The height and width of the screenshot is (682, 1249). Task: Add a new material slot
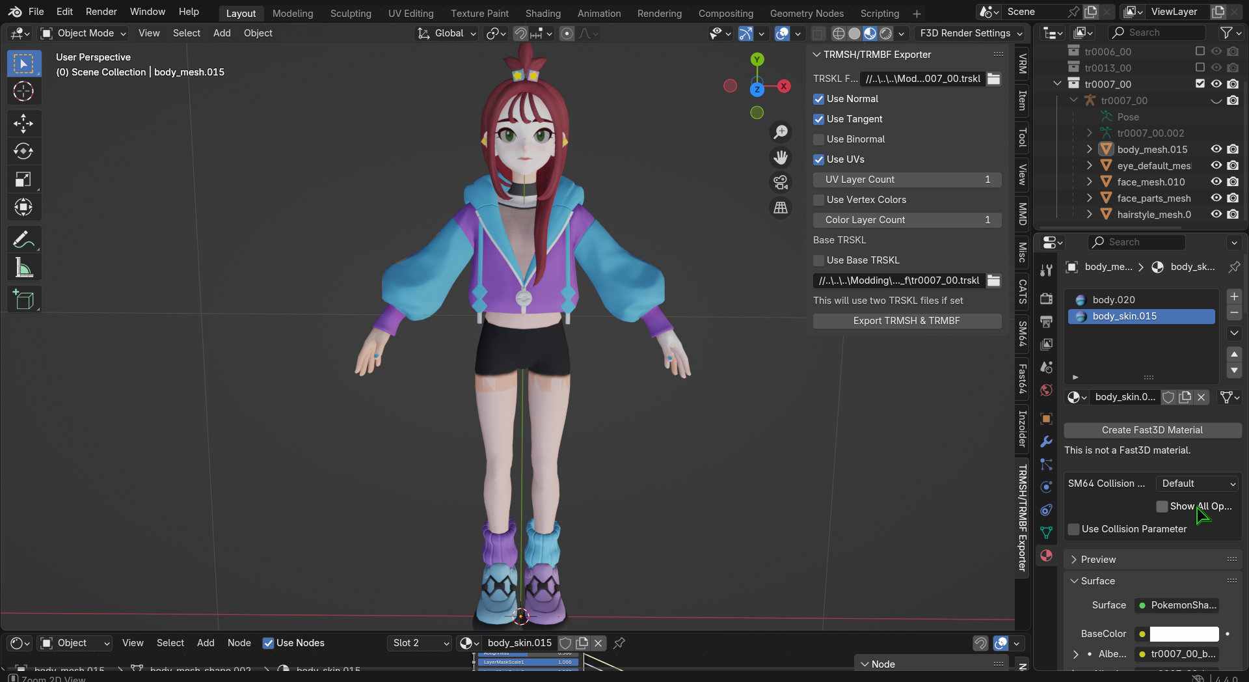tap(1234, 297)
